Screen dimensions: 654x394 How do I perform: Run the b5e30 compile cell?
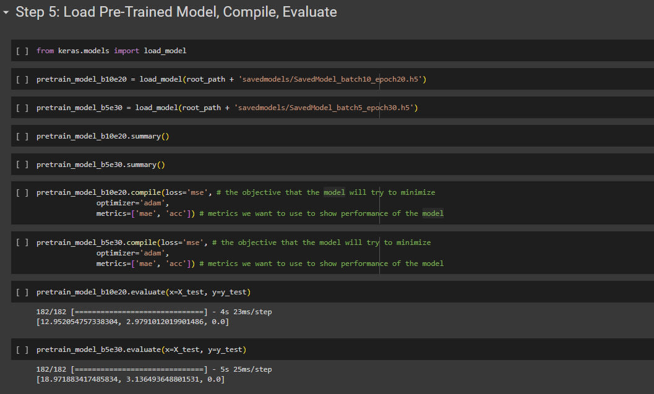(22, 242)
